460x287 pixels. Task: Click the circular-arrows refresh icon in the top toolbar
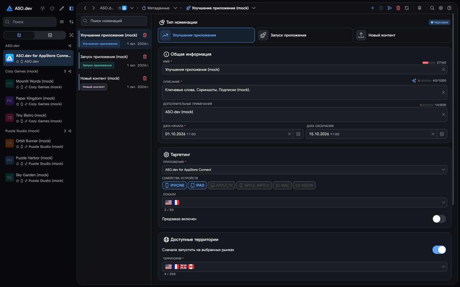[407, 8]
